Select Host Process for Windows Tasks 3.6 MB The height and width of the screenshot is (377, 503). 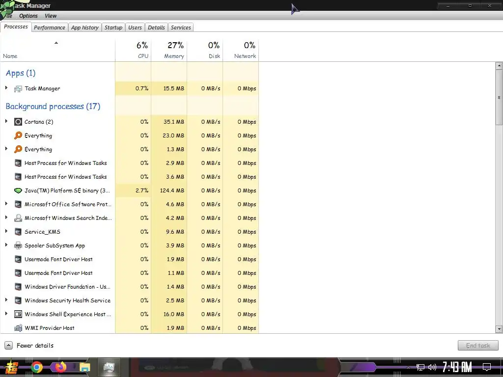tap(129, 177)
